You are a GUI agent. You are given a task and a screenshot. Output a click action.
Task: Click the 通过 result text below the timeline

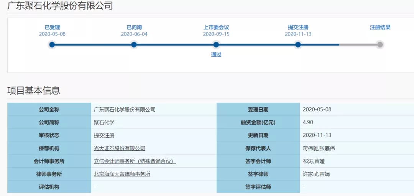pos(216,54)
